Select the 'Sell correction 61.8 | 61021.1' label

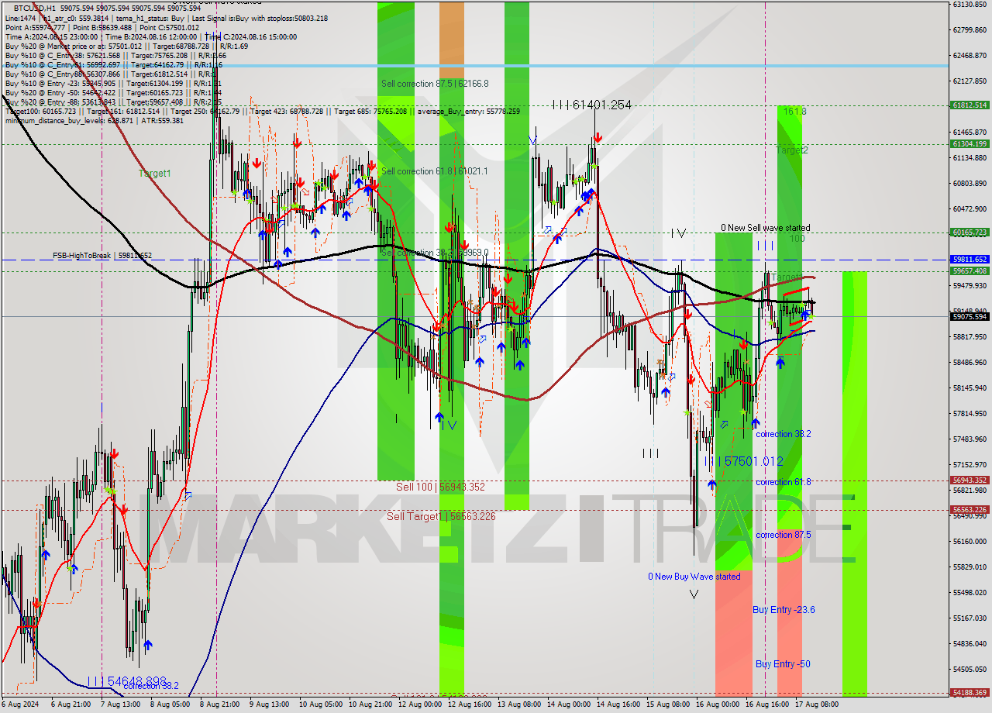[x=435, y=171]
